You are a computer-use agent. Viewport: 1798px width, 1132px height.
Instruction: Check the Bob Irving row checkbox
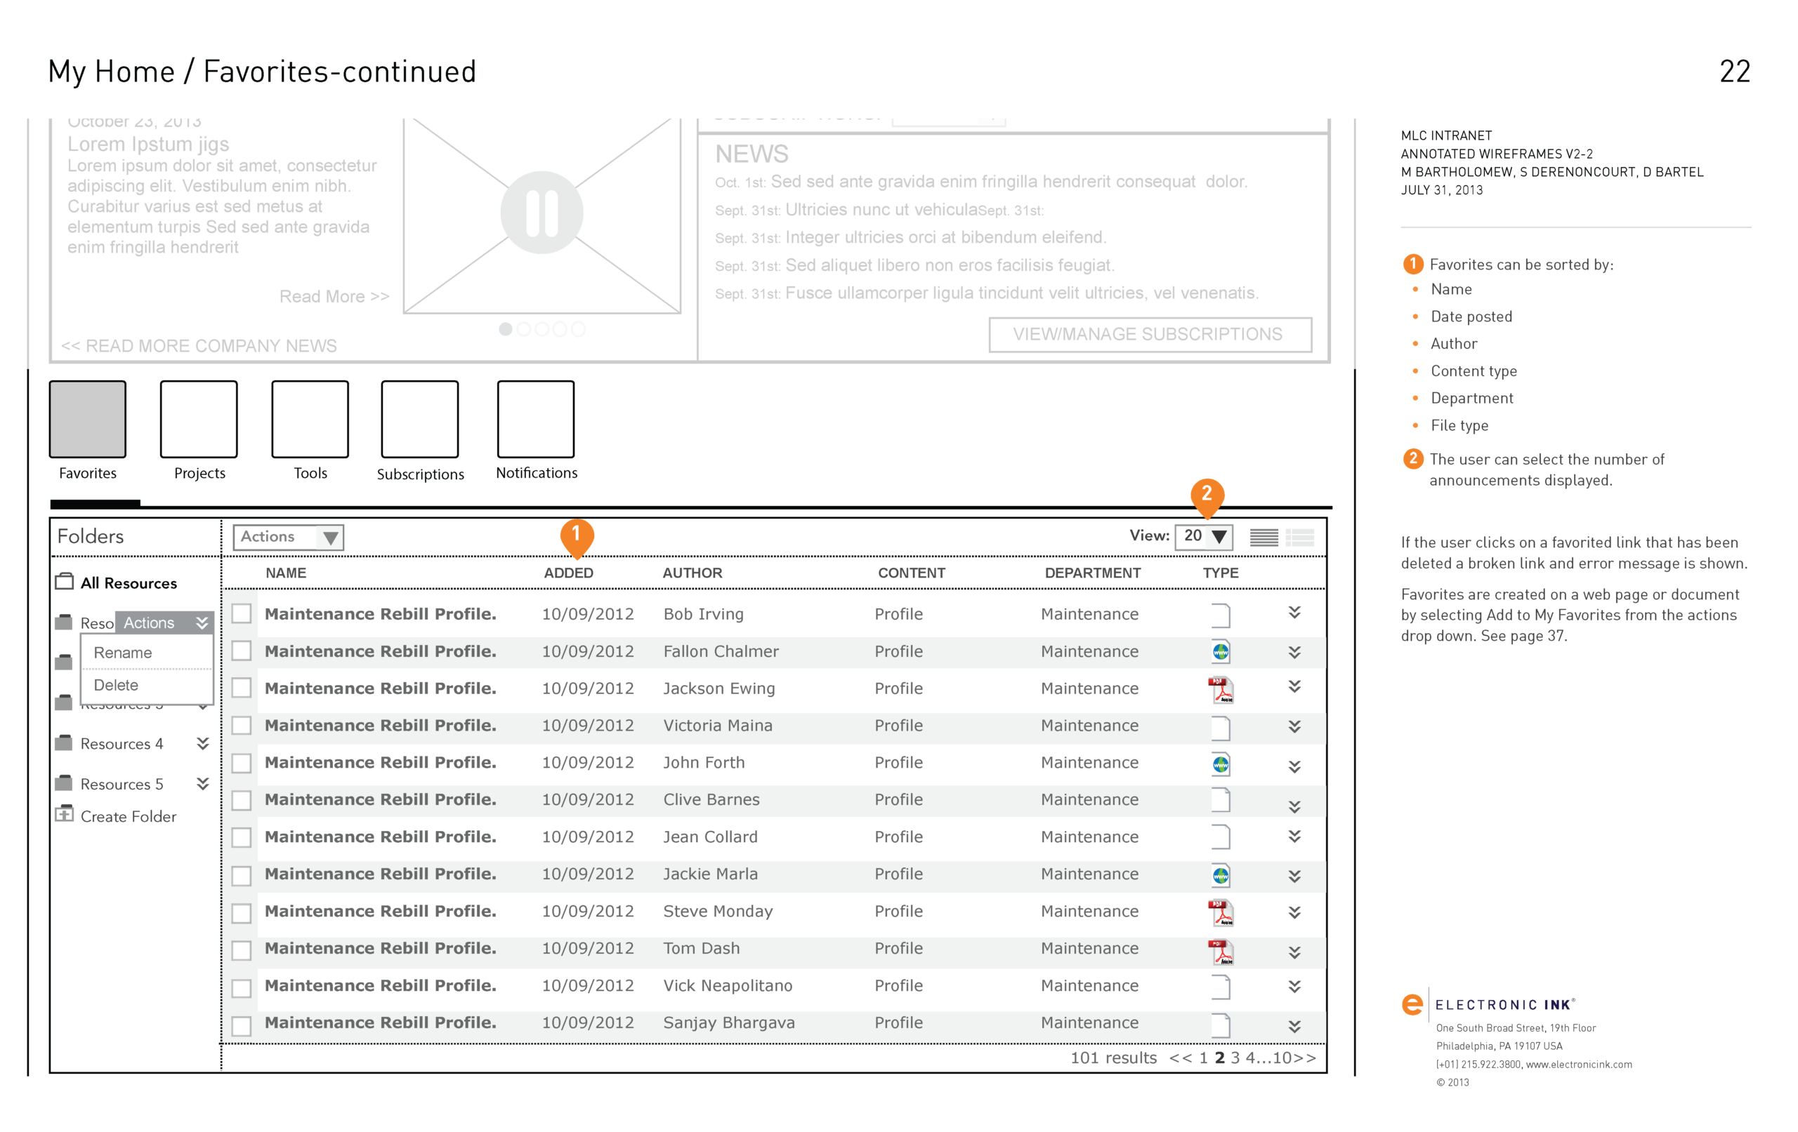coord(241,613)
